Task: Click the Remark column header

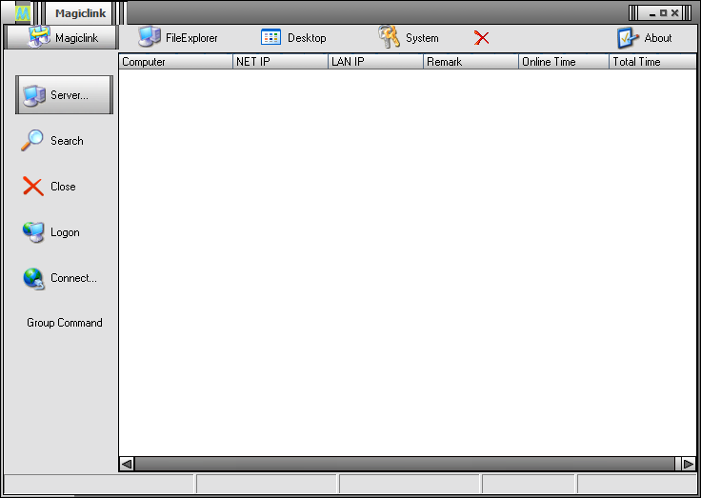Action: 471,62
